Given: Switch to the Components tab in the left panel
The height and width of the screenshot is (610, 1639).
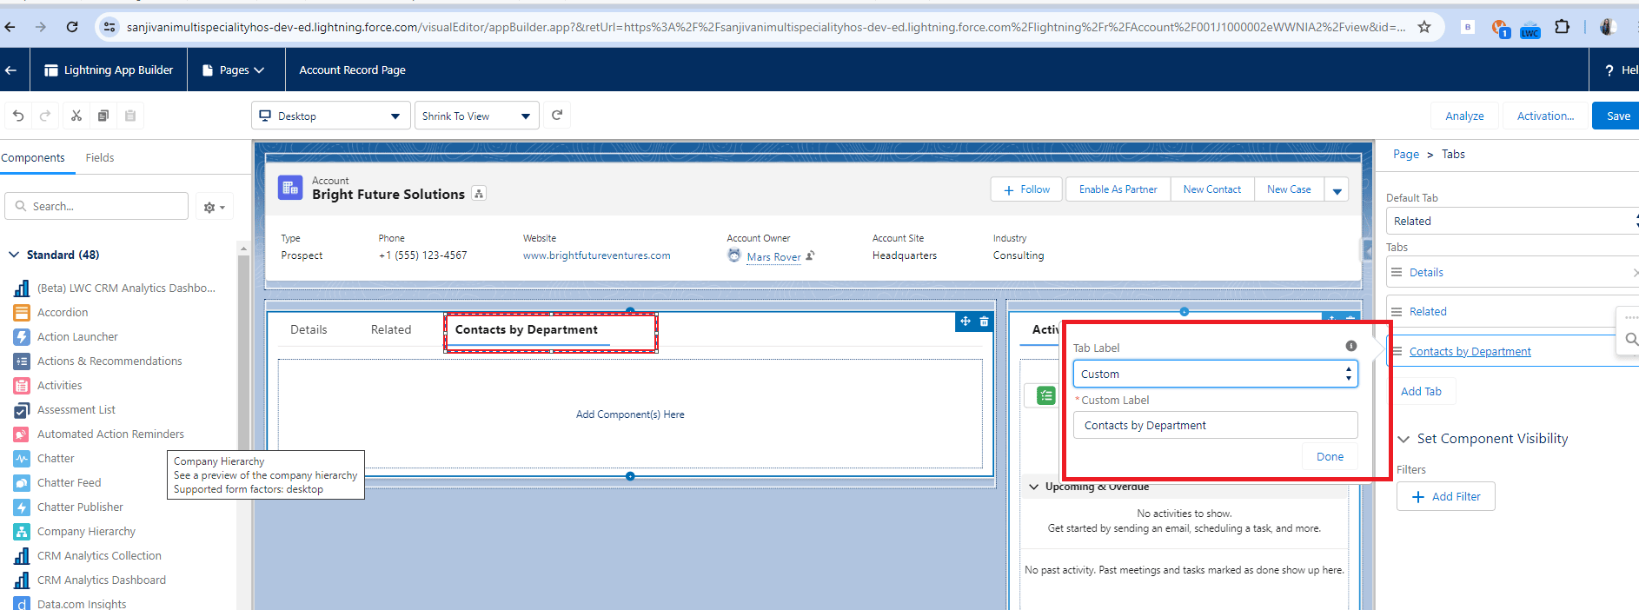Looking at the screenshot, I should point(33,157).
